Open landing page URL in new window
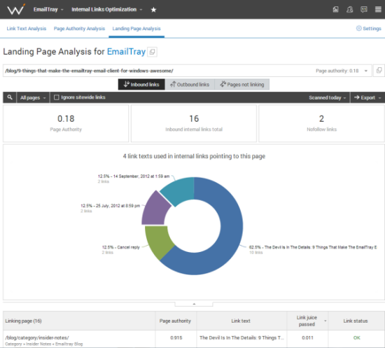The width and height of the screenshot is (385, 348). (379, 71)
